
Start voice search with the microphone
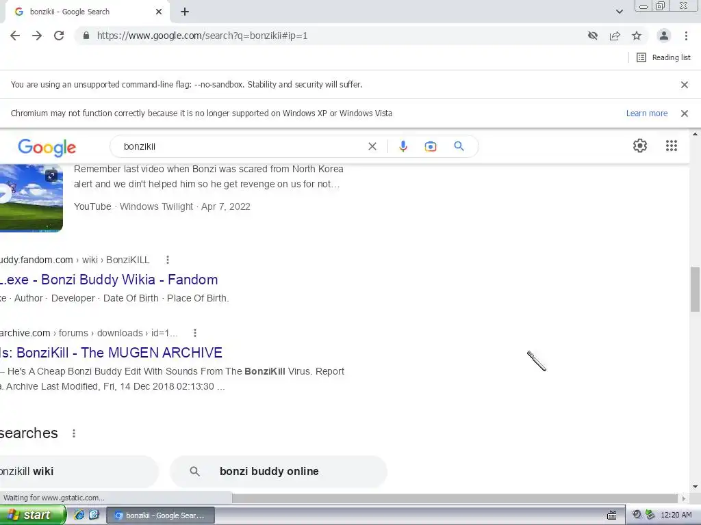(403, 146)
